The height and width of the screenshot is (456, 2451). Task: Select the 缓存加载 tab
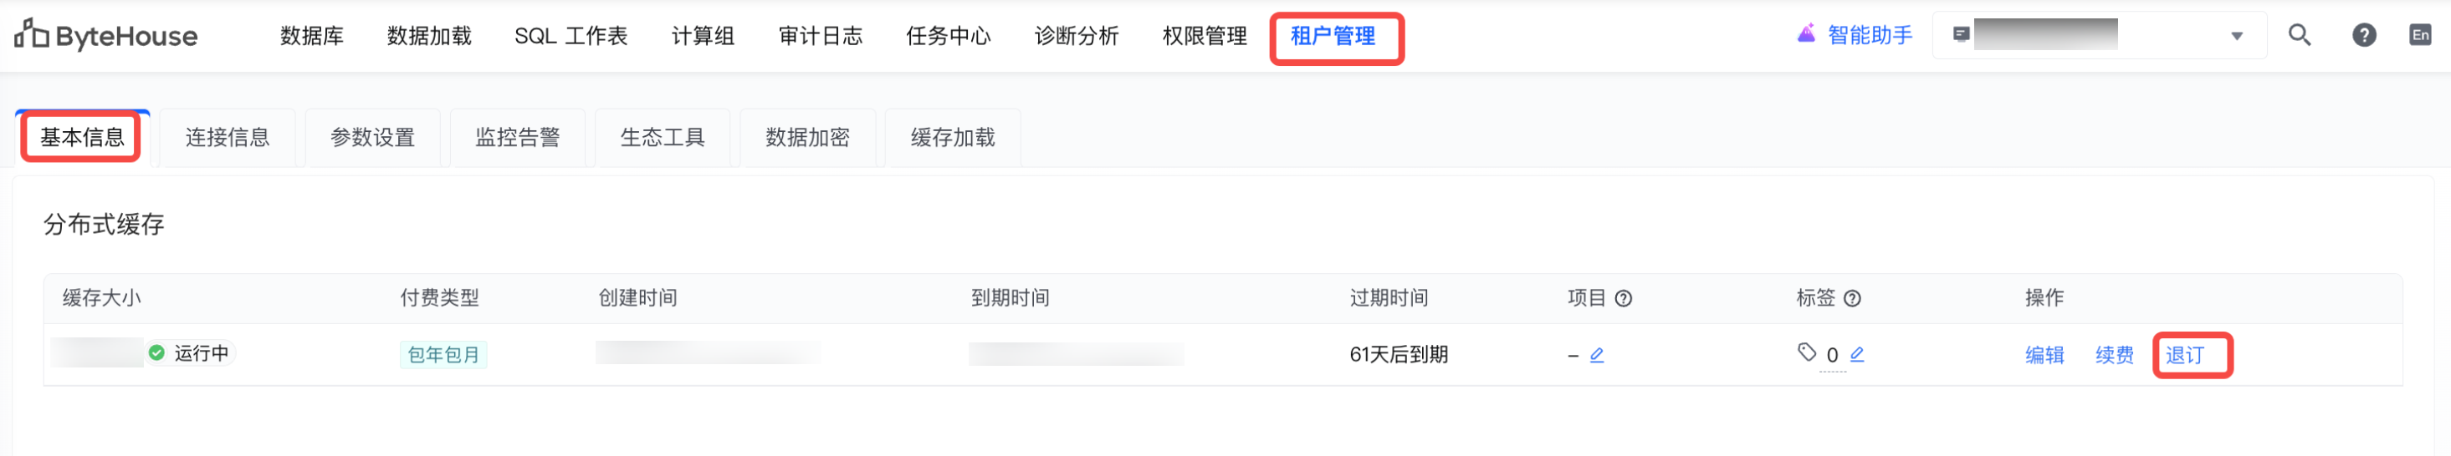[953, 138]
